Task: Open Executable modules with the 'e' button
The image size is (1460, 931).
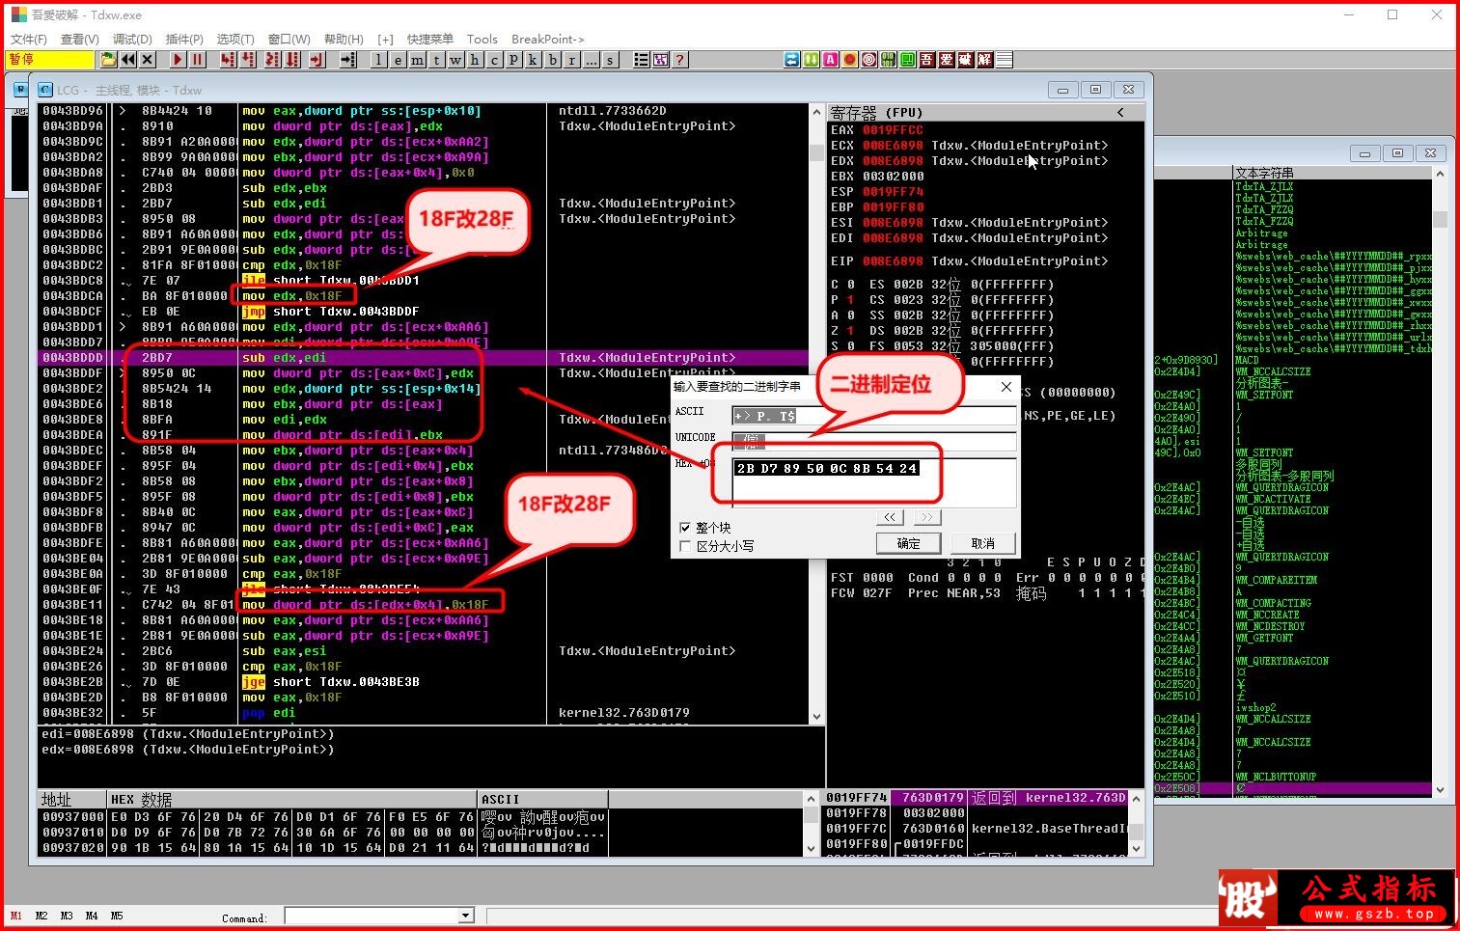Action: point(397,60)
